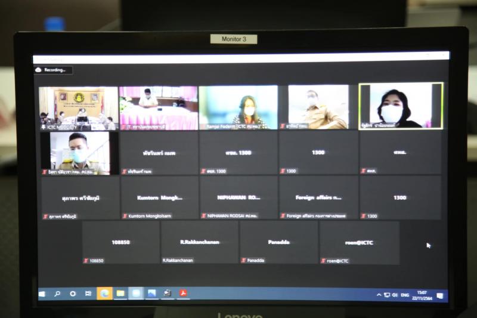Select the R.Rakkanchanan participant tile
Image resolution: width=477 pixels, height=318 pixels.
(200, 242)
